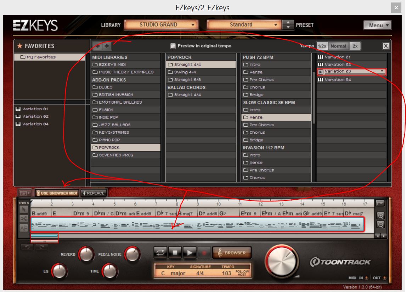Click the play transport button
The height and width of the screenshot is (292, 406).
(x=190, y=252)
